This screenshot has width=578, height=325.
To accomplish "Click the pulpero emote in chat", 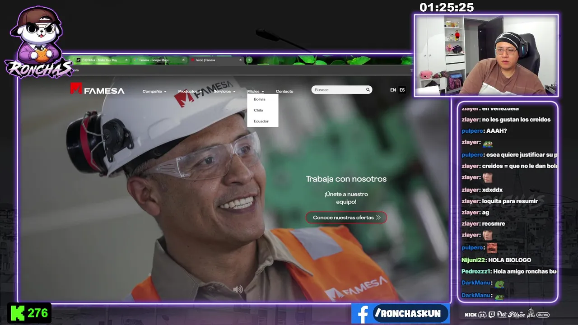I will [492, 247].
